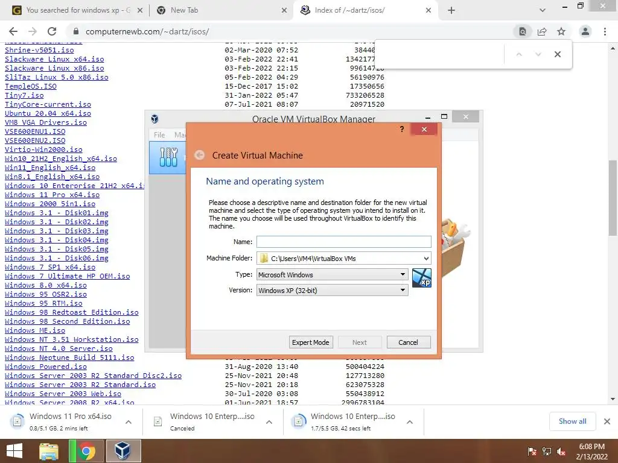Click the back arrow in Create Virtual Machine wizard
The height and width of the screenshot is (463, 618).
199,155
